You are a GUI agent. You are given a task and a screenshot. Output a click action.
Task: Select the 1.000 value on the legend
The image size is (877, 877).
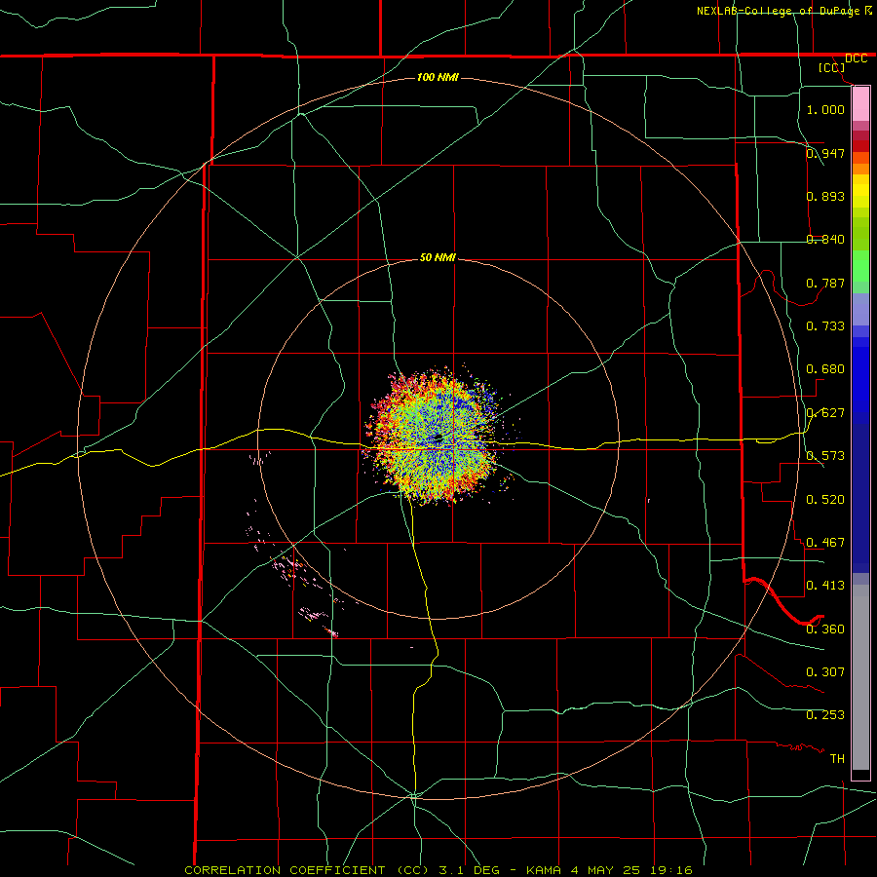825,109
